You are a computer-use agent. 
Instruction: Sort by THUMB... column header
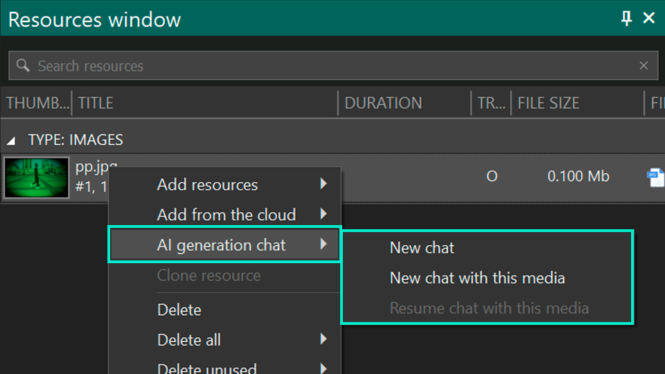37,103
